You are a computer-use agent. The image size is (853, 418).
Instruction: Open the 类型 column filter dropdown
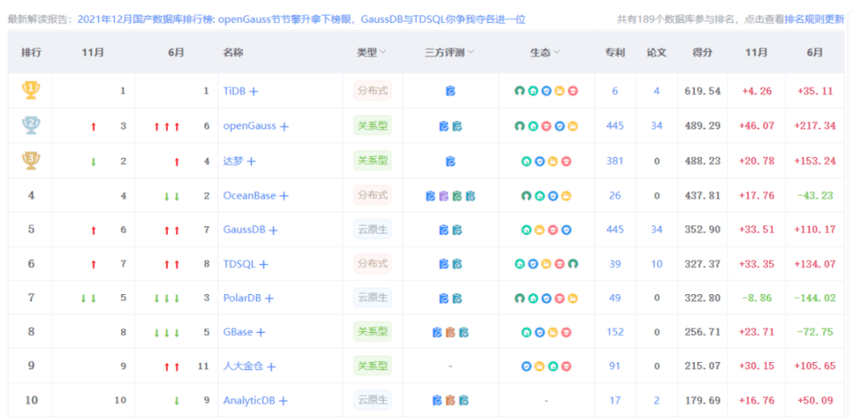[382, 52]
